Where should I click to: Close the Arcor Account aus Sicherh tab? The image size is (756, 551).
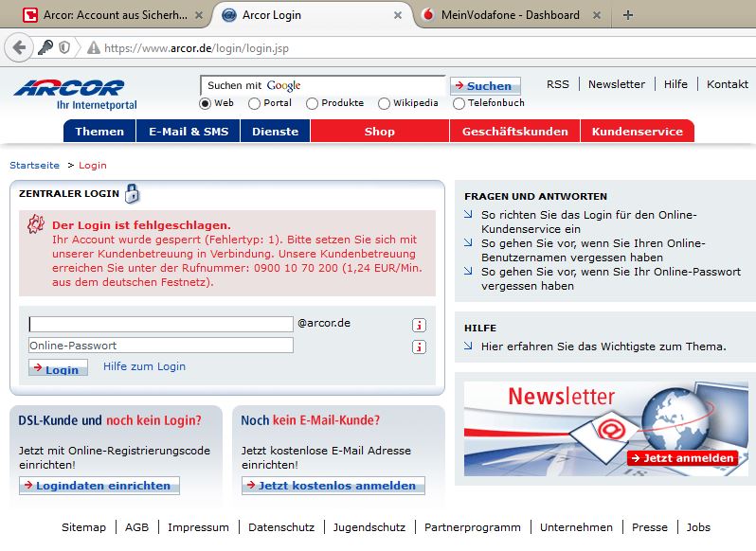(199, 15)
